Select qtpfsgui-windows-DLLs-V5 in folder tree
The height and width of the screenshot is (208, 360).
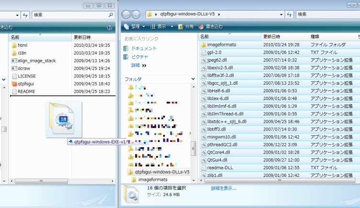(162, 172)
